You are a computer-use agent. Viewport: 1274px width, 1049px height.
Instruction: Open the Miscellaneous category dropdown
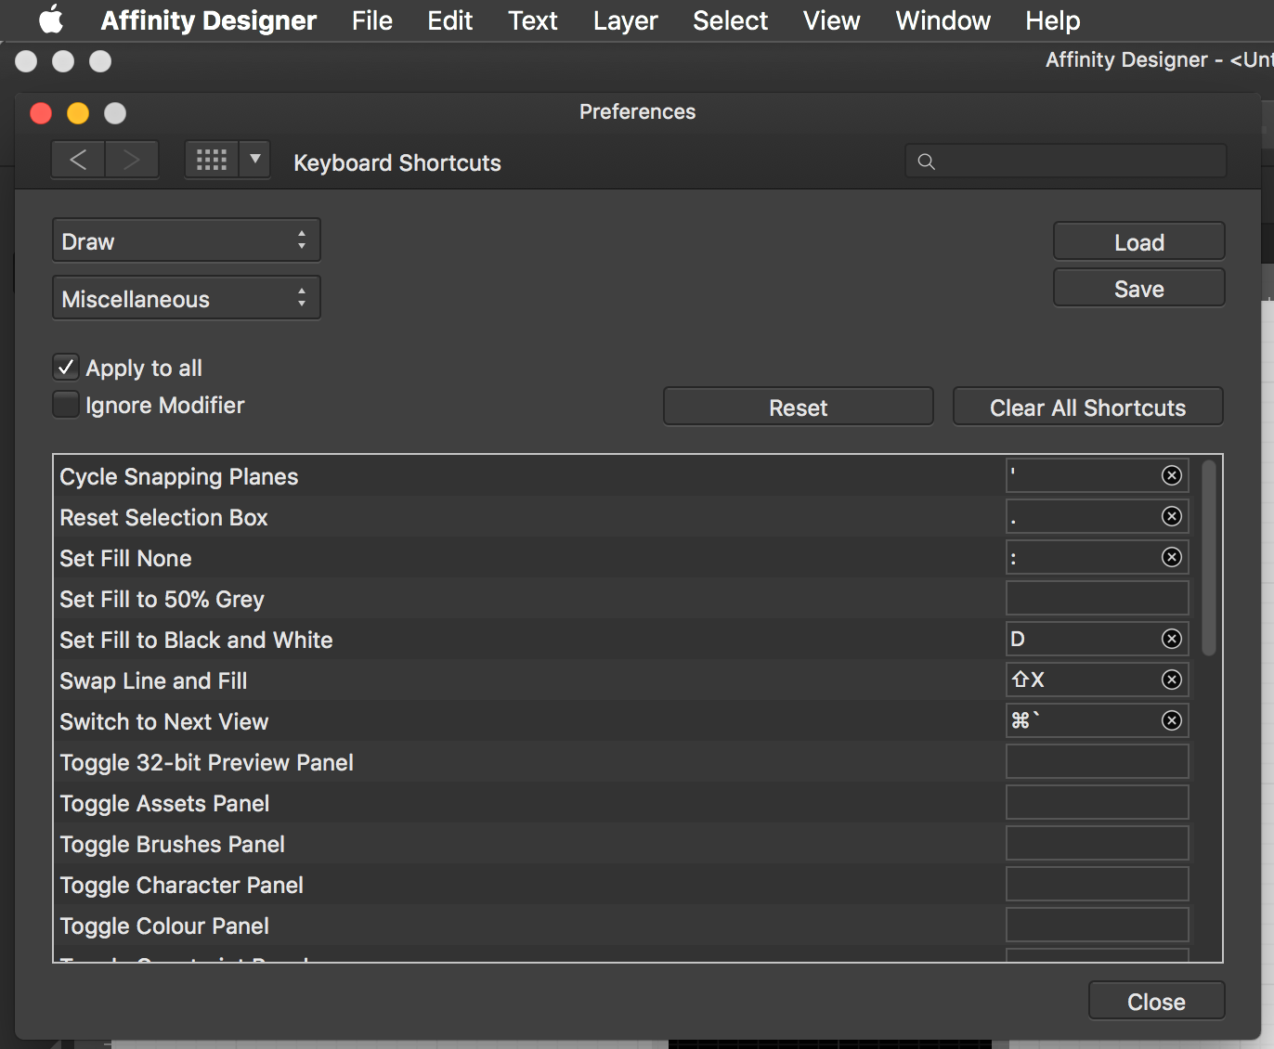[187, 298]
